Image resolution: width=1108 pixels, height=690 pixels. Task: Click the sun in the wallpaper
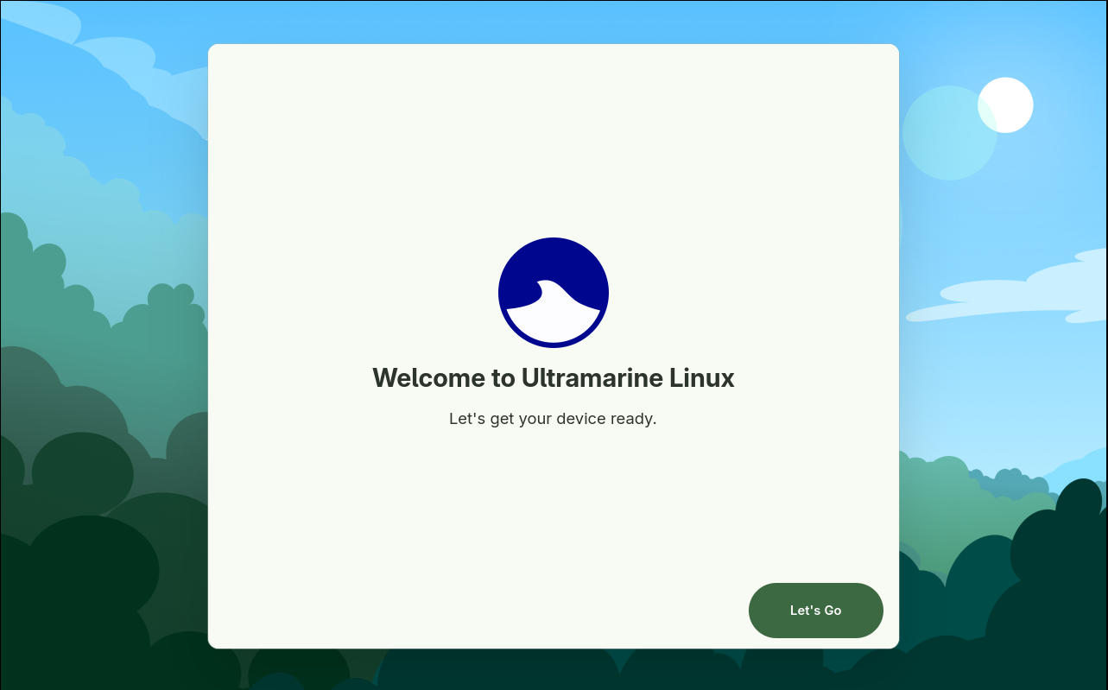(x=1005, y=104)
